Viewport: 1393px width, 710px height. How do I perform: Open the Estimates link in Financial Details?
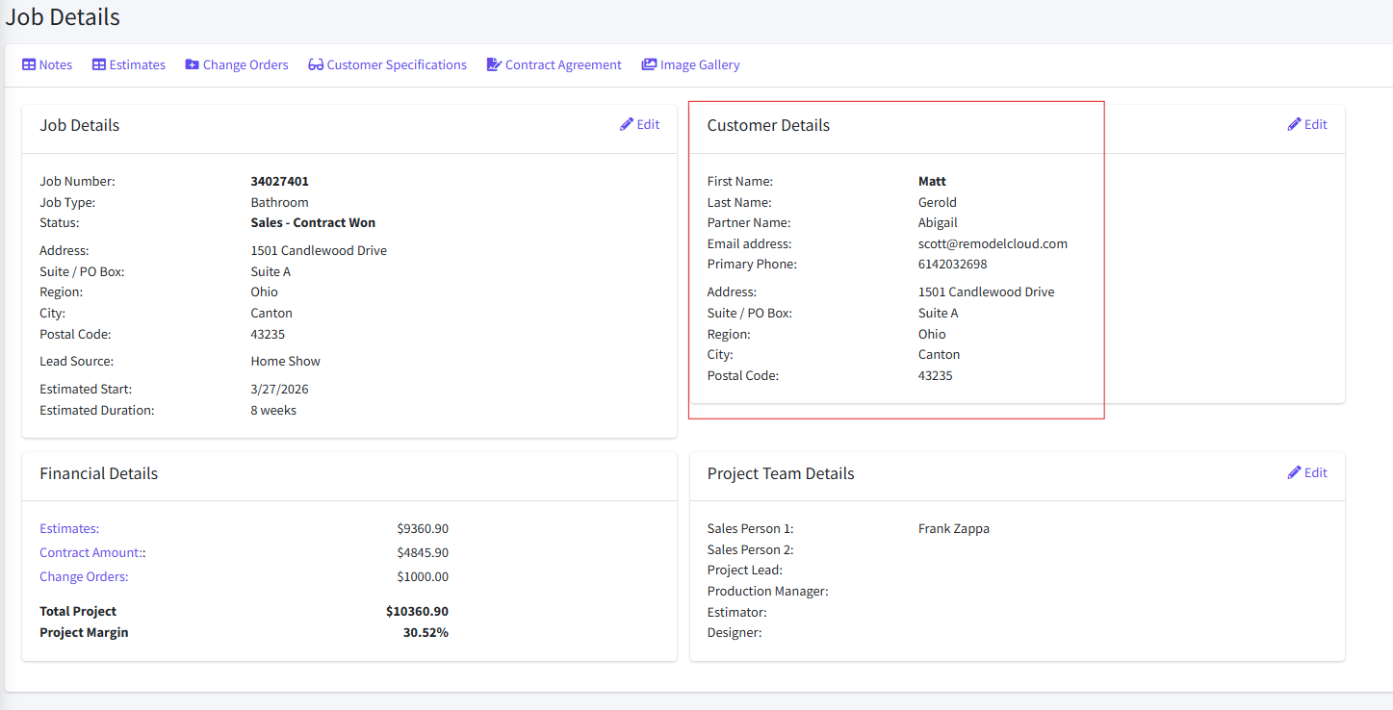click(x=69, y=529)
